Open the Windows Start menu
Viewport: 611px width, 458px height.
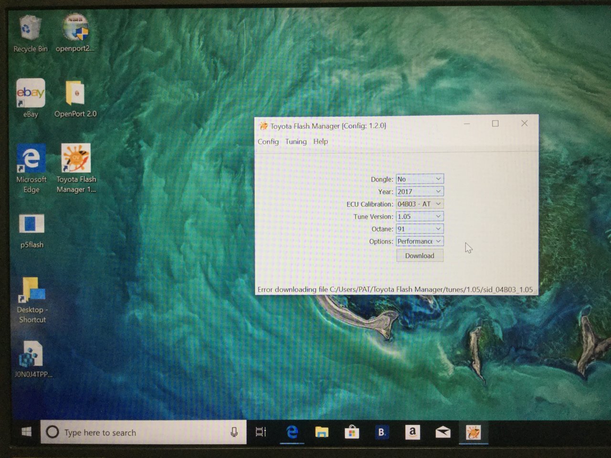[x=27, y=432]
